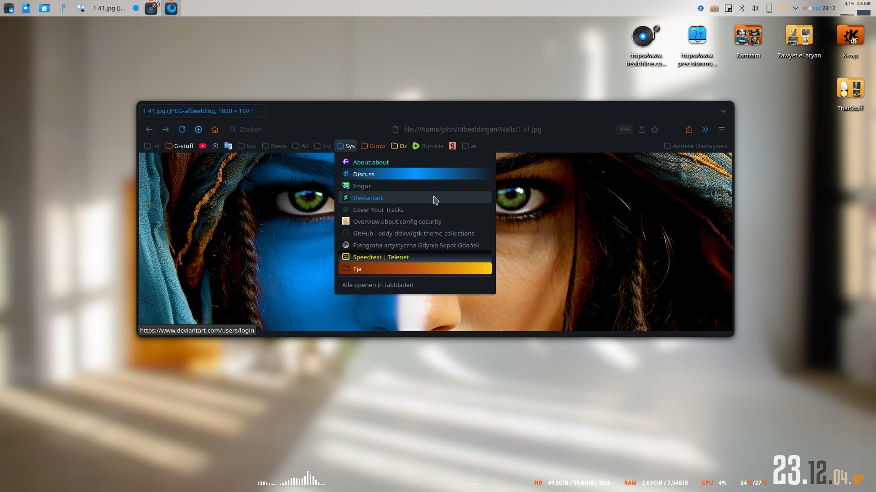The image size is (876, 492).
Task: Open the volume tray icon
Action: (x=755, y=8)
